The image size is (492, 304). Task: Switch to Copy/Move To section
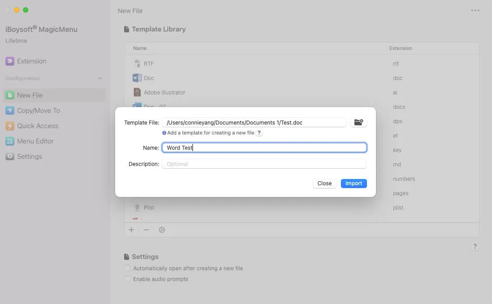(x=39, y=111)
